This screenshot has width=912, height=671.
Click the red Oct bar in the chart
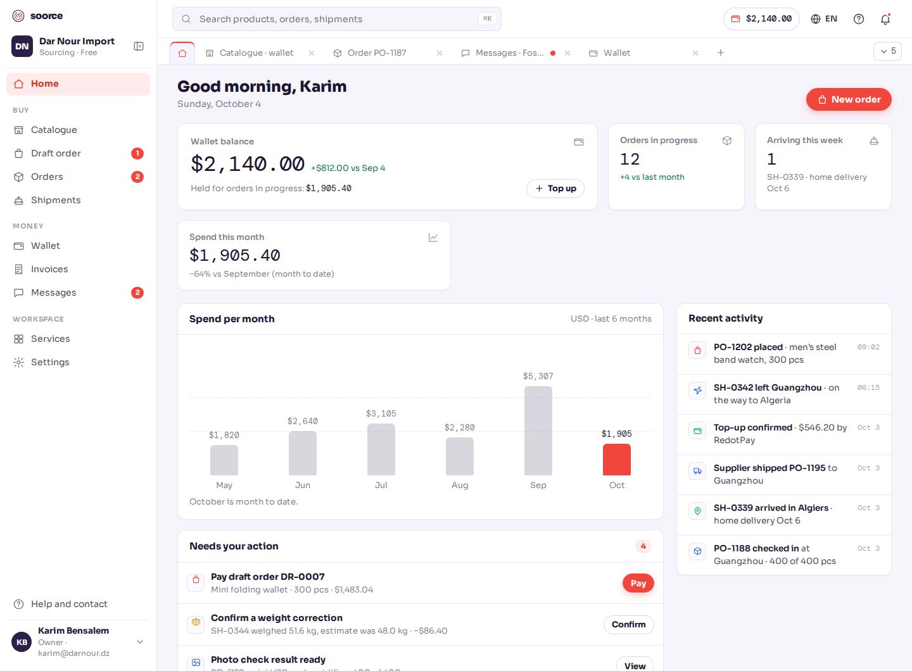(617, 460)
